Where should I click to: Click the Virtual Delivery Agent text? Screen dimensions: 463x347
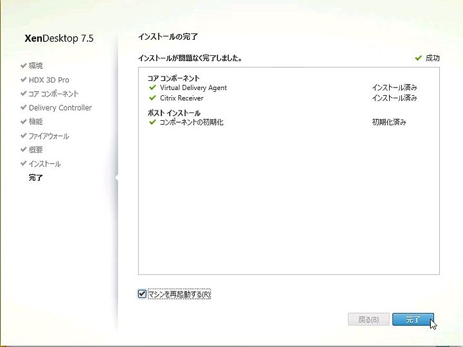click(194, 87)
